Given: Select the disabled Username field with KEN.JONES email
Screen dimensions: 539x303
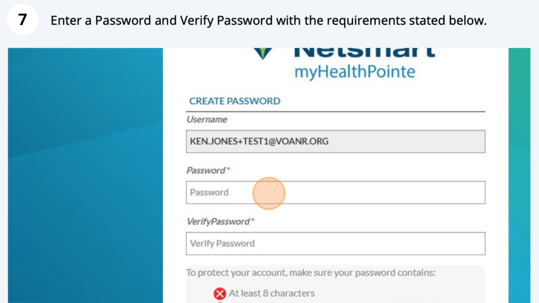Looking at the screenshot, I should pos(335,141).
